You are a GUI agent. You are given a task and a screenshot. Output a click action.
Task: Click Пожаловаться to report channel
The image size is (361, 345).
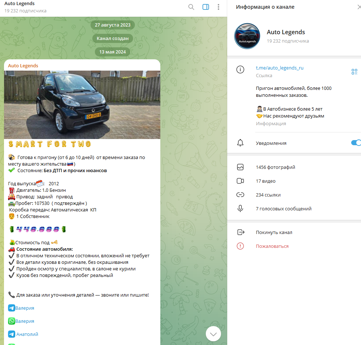click(x=272, y=246)
